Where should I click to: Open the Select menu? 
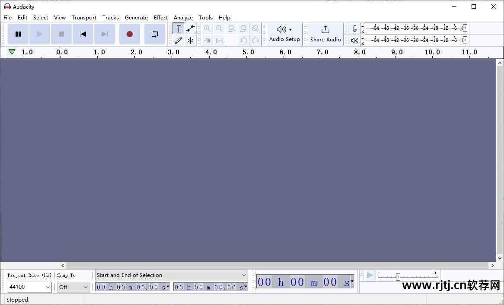pos(41,17)
